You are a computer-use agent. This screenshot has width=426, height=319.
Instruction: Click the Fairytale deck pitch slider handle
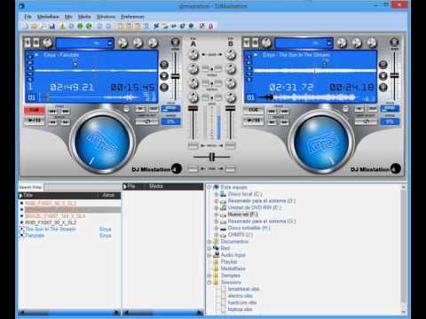point(176,76)
